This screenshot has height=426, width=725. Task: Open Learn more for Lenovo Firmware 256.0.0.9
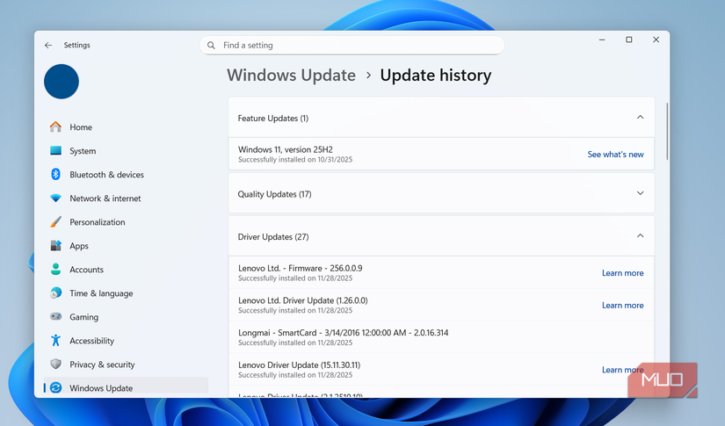[x=622, y=273]
